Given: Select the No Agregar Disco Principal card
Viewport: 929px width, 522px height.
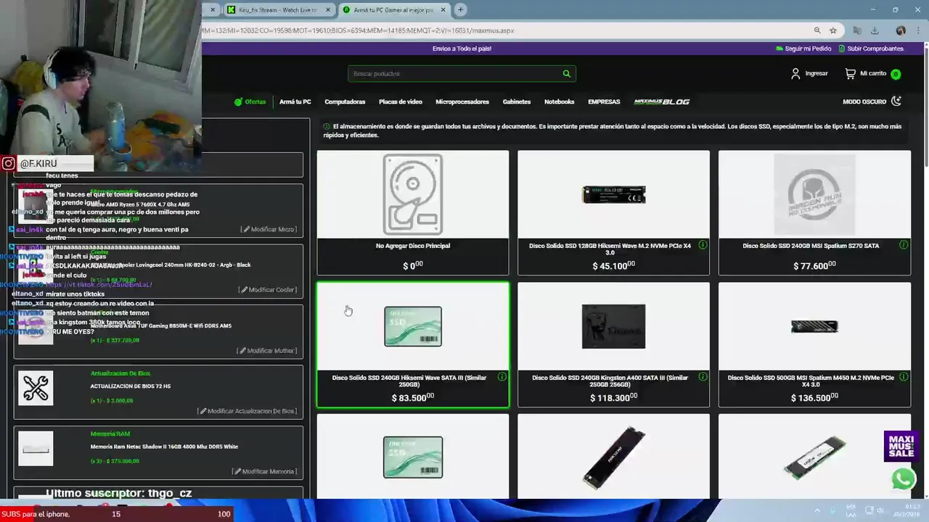Looking at the screenshot, I should coord(413,212).
